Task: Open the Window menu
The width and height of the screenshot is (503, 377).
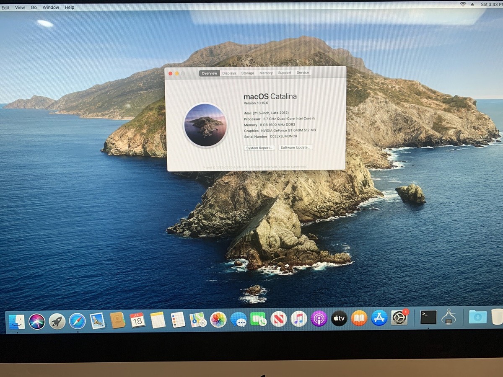Action: coord(51,8)
